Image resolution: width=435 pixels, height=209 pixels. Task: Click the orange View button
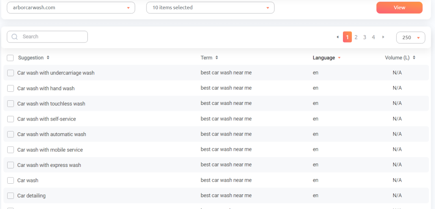400,8
